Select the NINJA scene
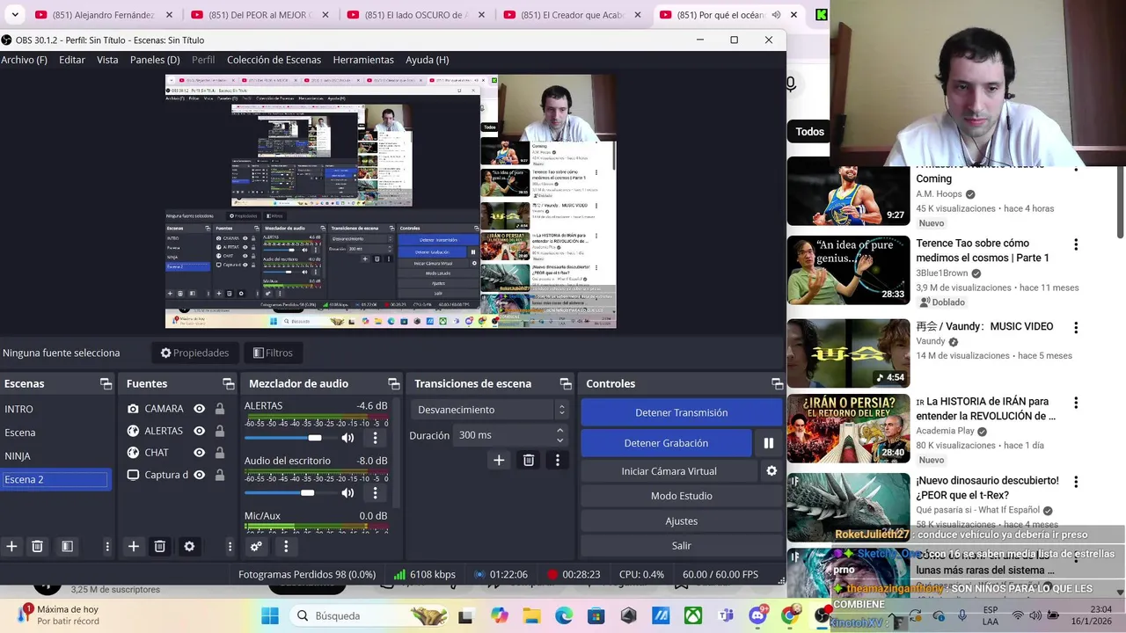Viewport: 1126px width, 633px height. pyautogui.click(x=56, y=456)
